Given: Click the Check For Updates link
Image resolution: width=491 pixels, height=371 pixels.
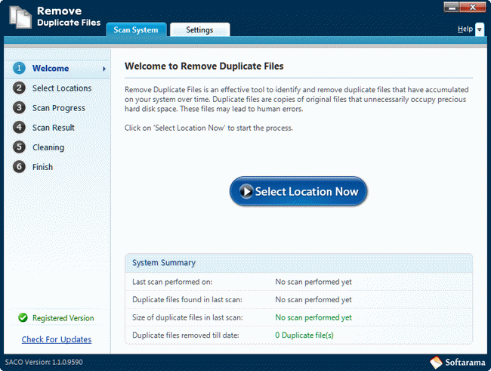Looking at the screenshot, I should (57, 339).
